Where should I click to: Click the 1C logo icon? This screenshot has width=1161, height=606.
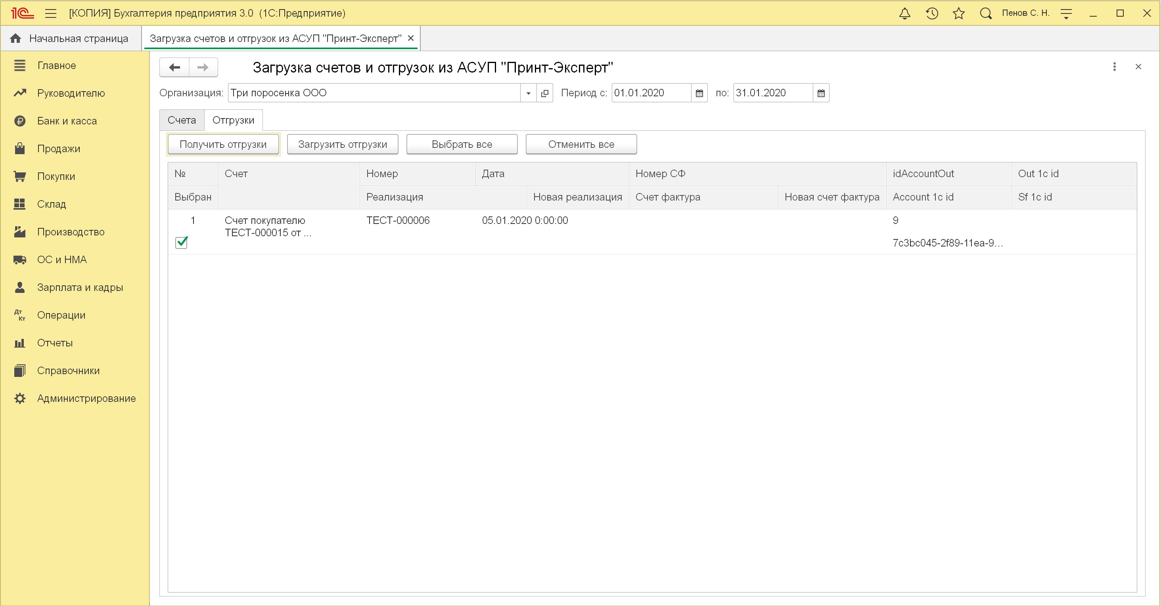point(22,13)
